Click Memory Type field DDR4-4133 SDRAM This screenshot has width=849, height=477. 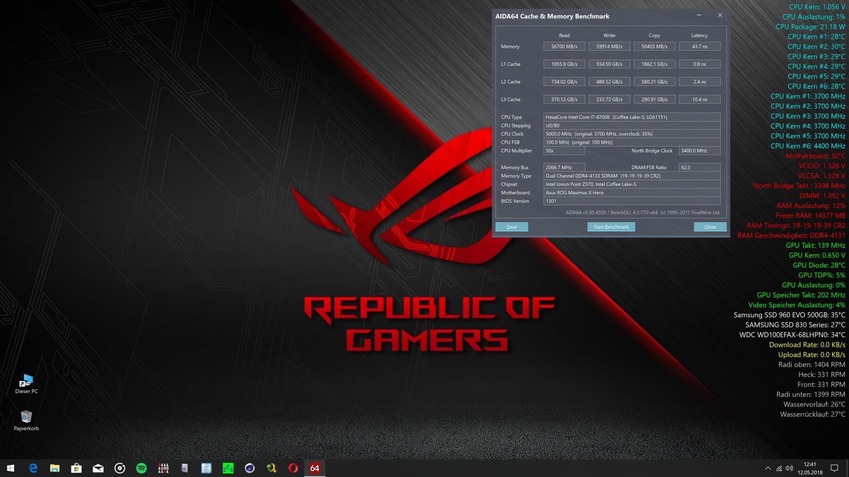click(632, 176)
